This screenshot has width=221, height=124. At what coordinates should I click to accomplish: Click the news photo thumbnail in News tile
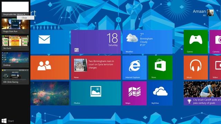(80, 65)
